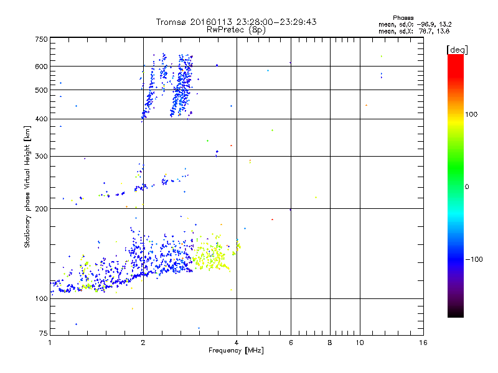Click the colorbar tick label '-100'
498x373 pixels.
click(x=474, y=259)
